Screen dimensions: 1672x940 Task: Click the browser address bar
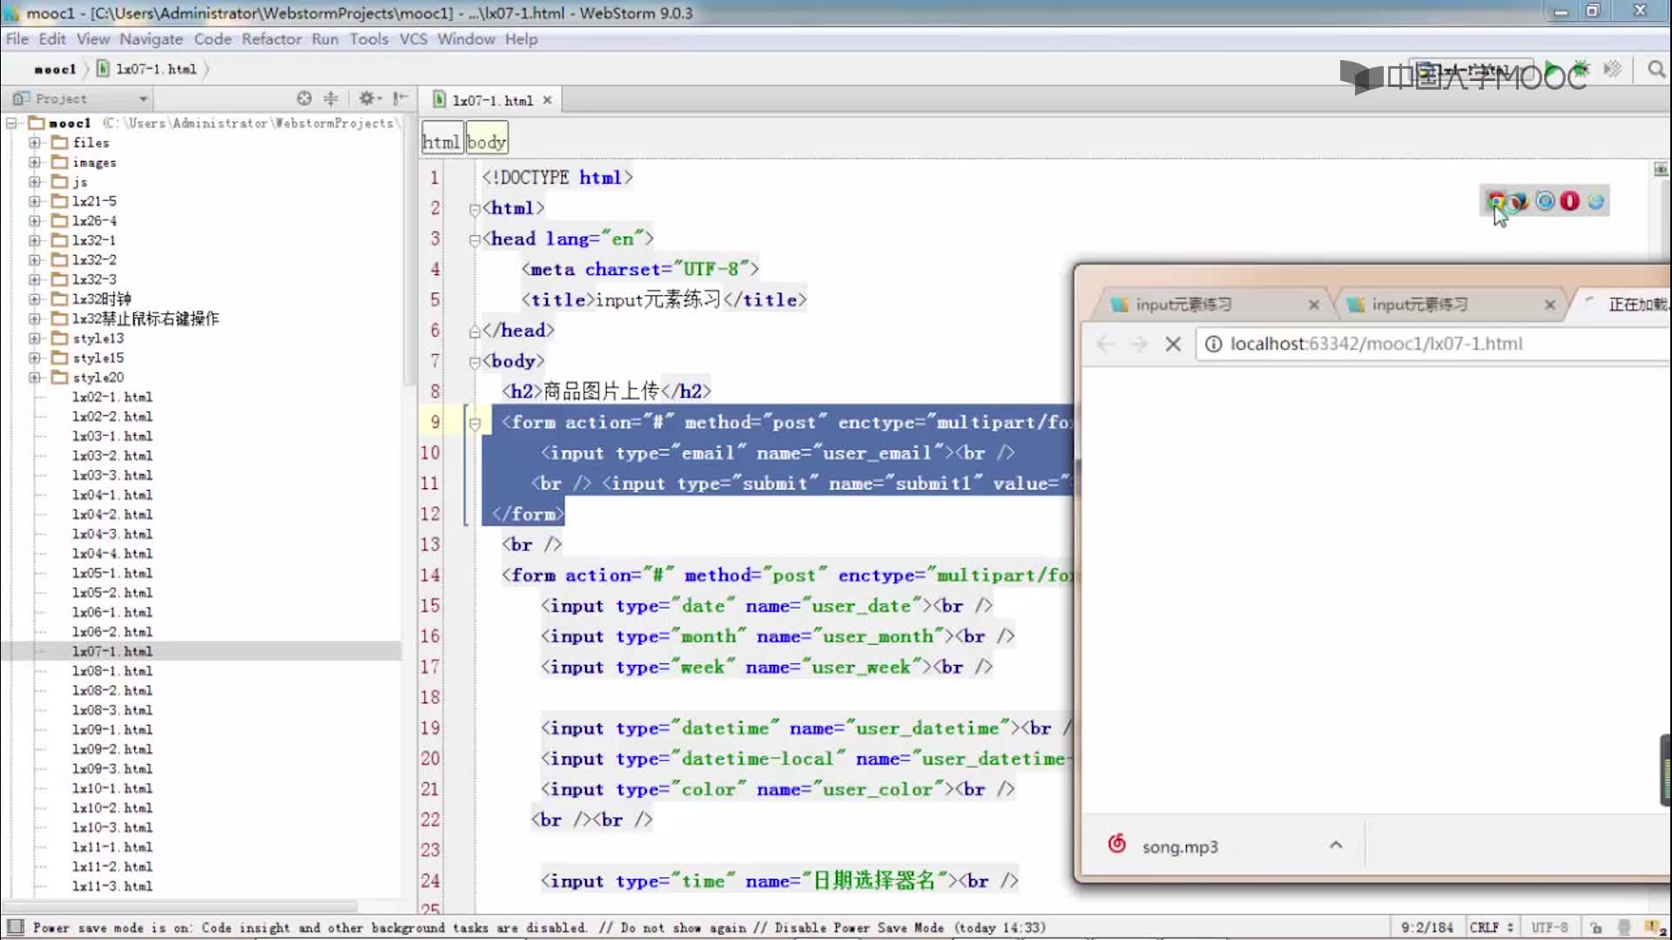[x=1433, y=344]
